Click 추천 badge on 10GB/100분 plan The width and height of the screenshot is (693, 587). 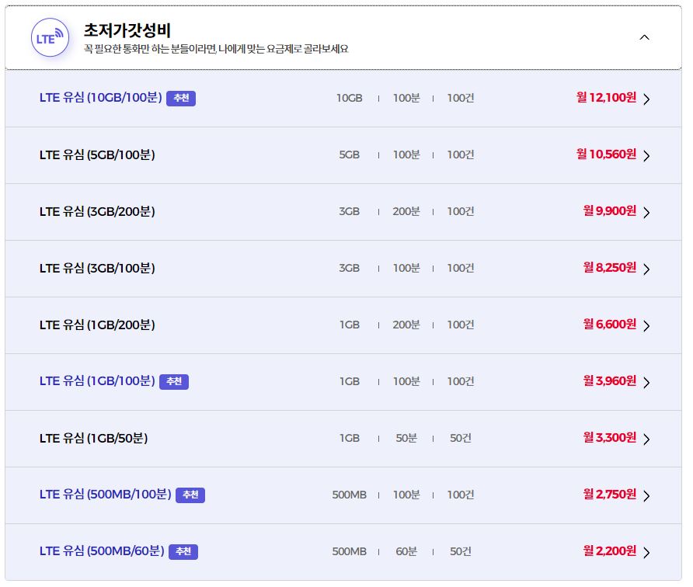181,98
